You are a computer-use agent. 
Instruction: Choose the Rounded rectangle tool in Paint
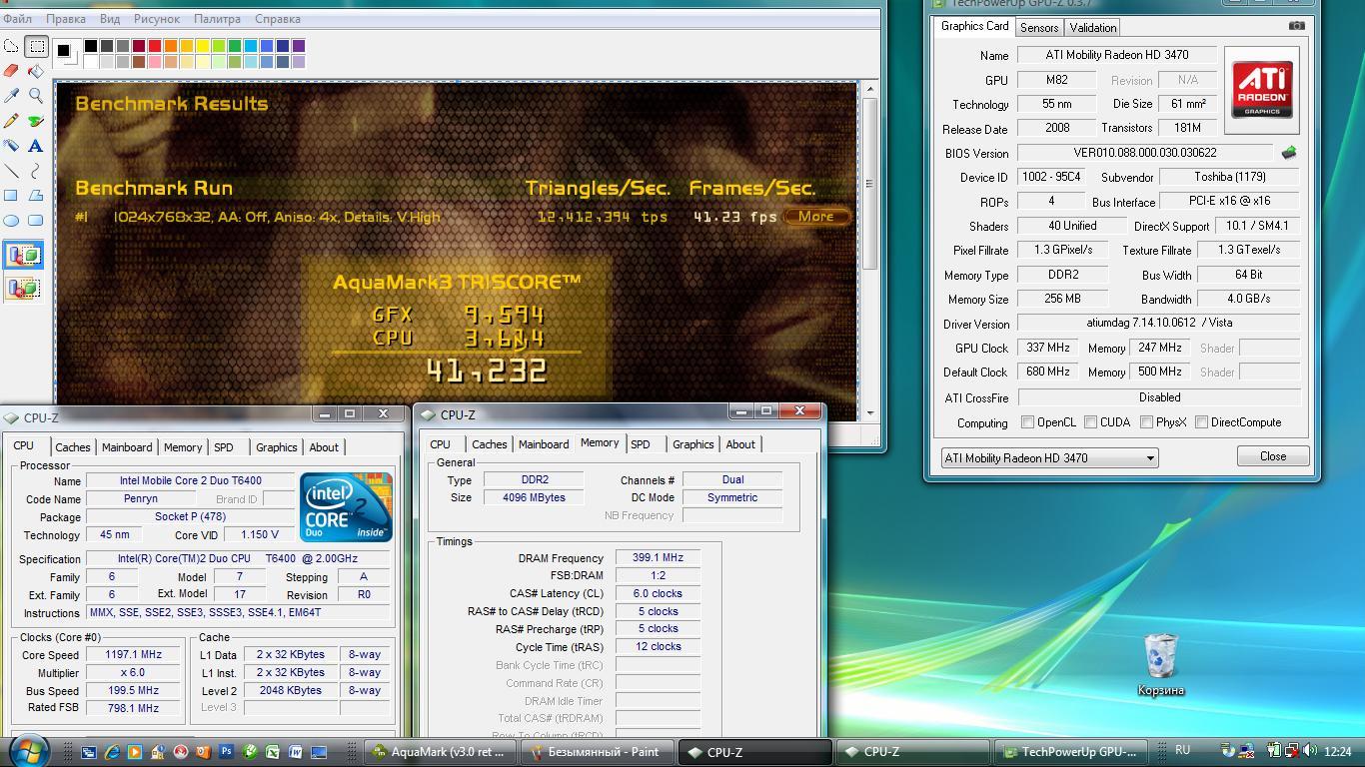[x=36, y=221]
